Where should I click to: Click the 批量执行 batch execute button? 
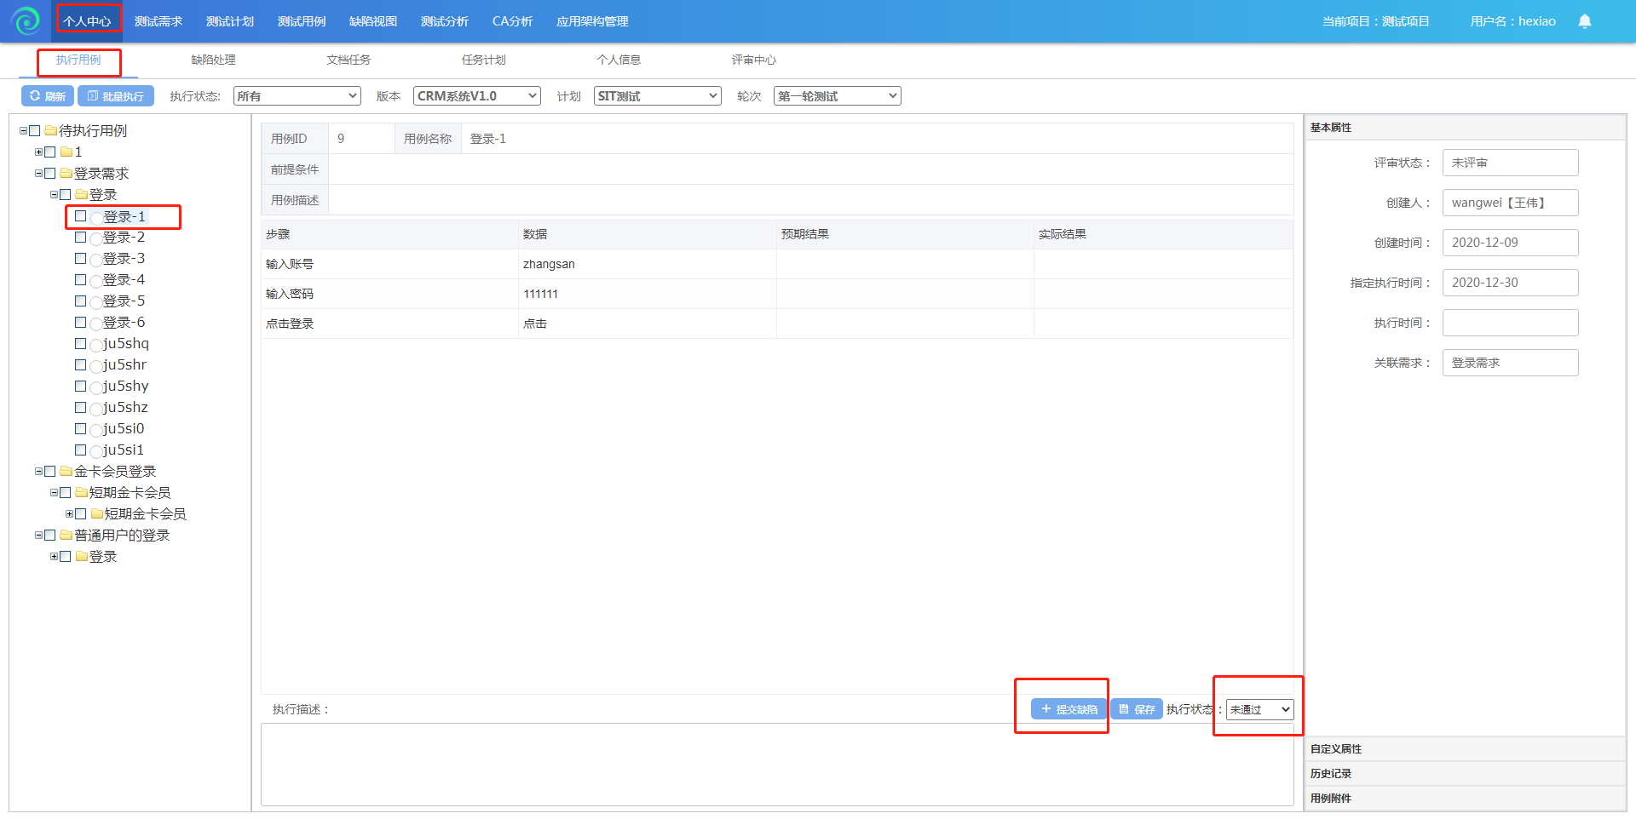116,96
